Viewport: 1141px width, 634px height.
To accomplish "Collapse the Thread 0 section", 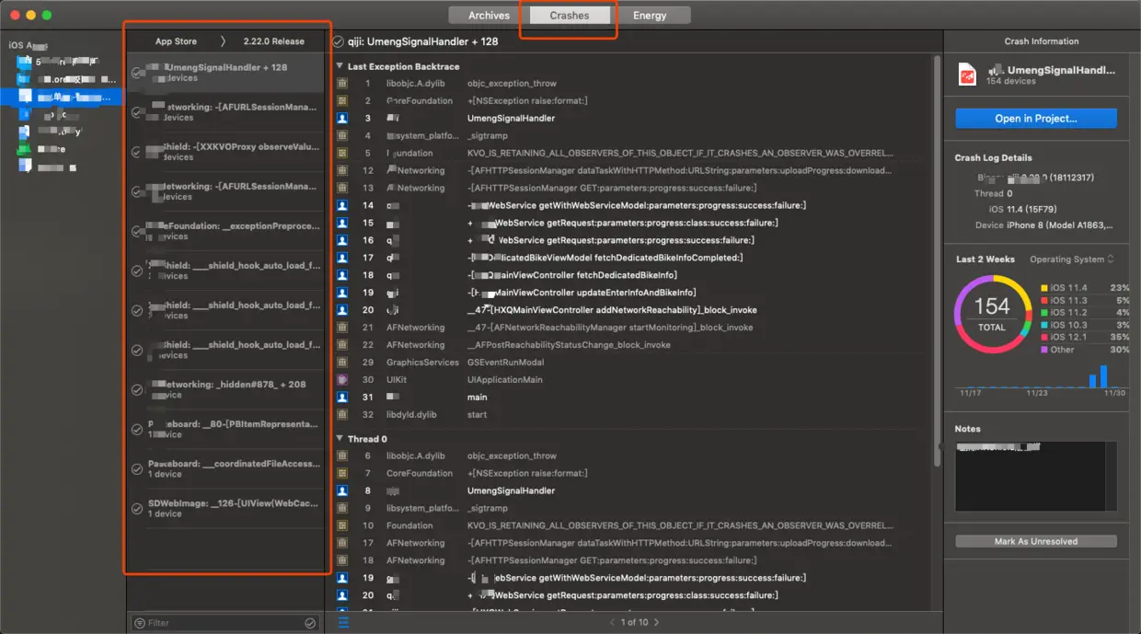I will tap(340, 439).
